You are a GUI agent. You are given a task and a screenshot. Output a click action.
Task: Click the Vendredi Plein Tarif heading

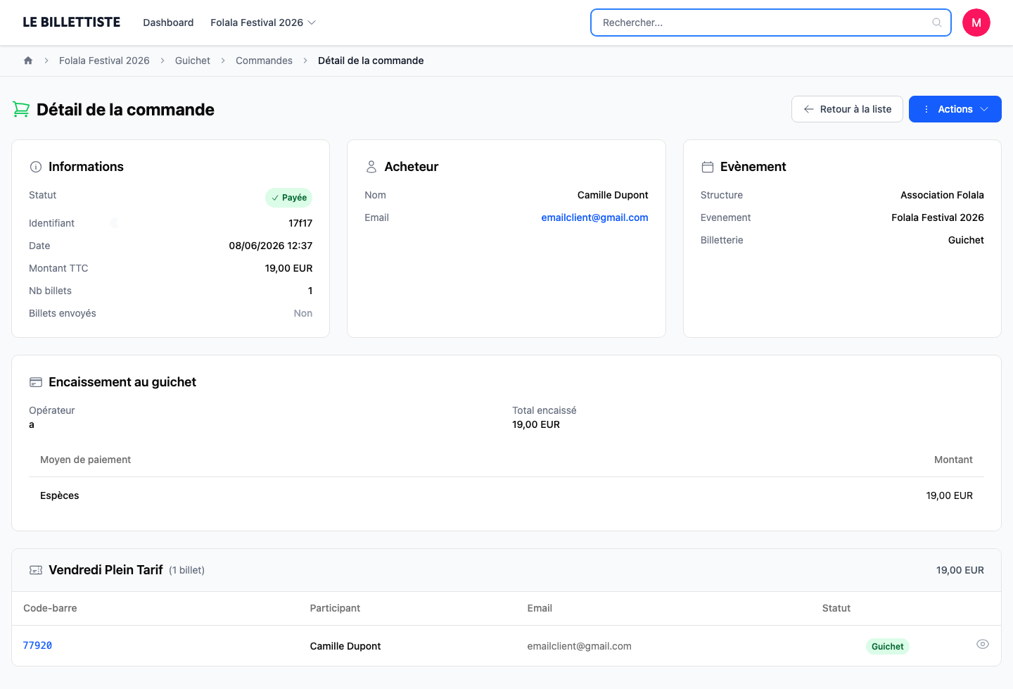(x=106, y=570)
